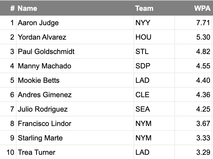
Task: Click Aaron Judge's 7.71 WPA value
Action: pyautogui.click(x=203, y=23)
